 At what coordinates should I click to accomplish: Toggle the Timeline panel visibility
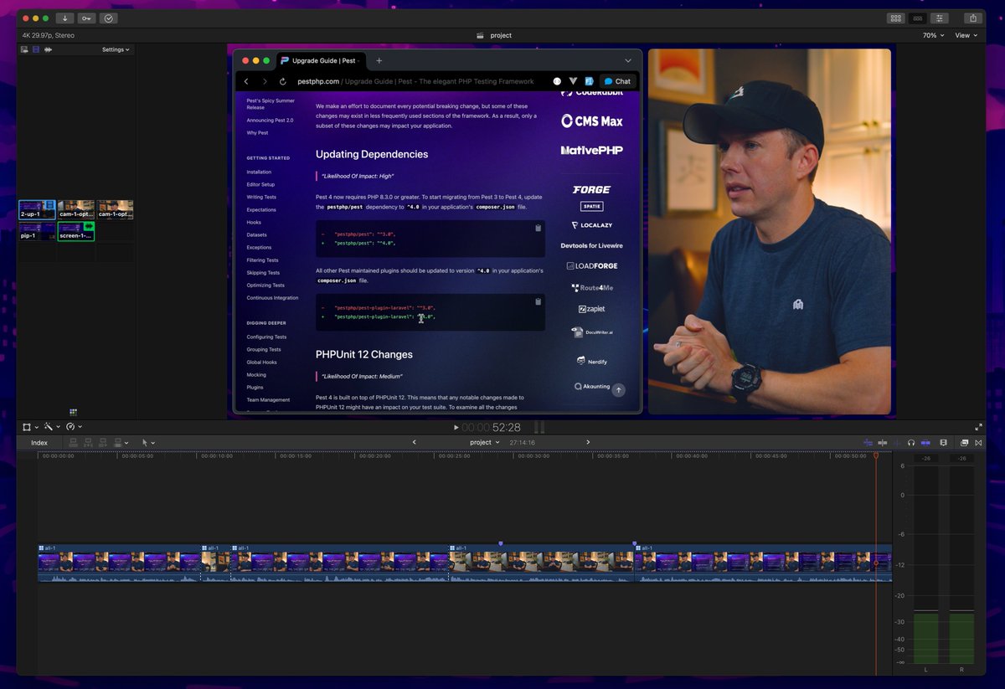pyautogui.click(x=918, y=18)
